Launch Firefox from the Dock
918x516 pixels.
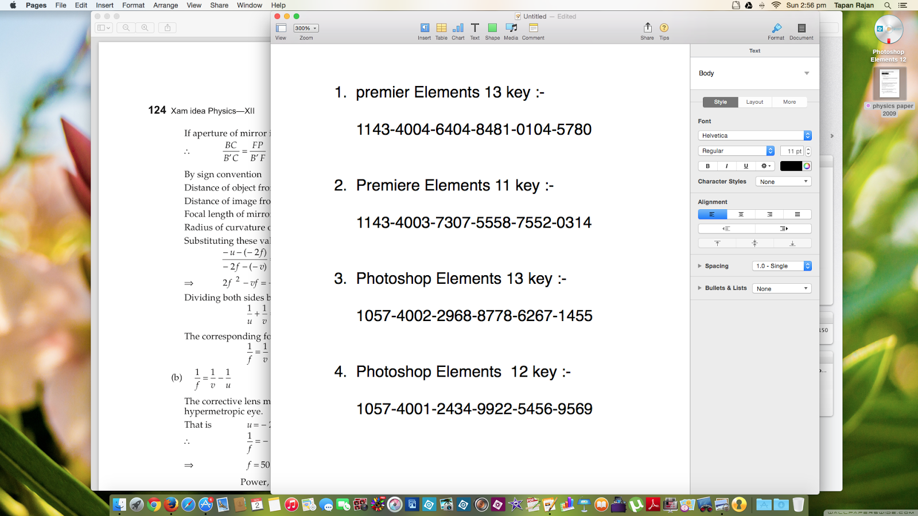(171, 505)
